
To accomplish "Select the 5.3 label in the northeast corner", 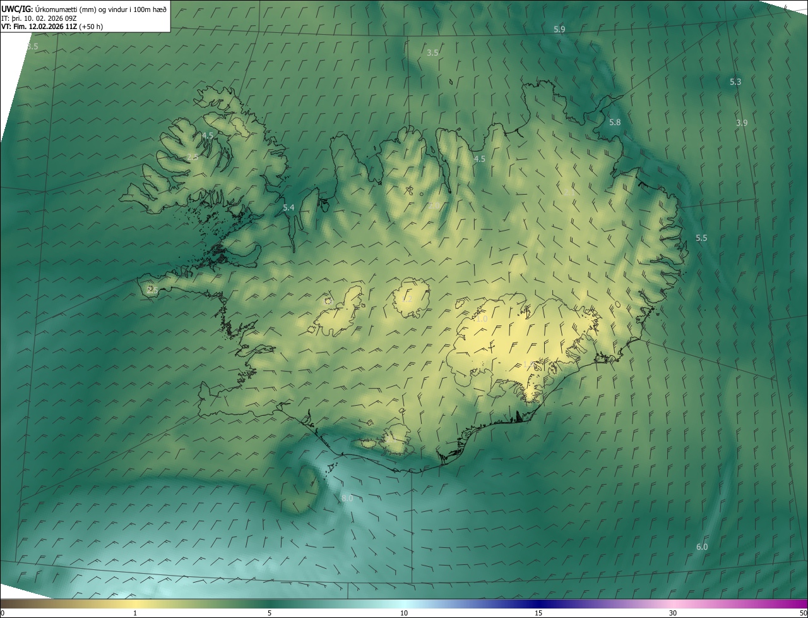I will [x=735, y=82].
